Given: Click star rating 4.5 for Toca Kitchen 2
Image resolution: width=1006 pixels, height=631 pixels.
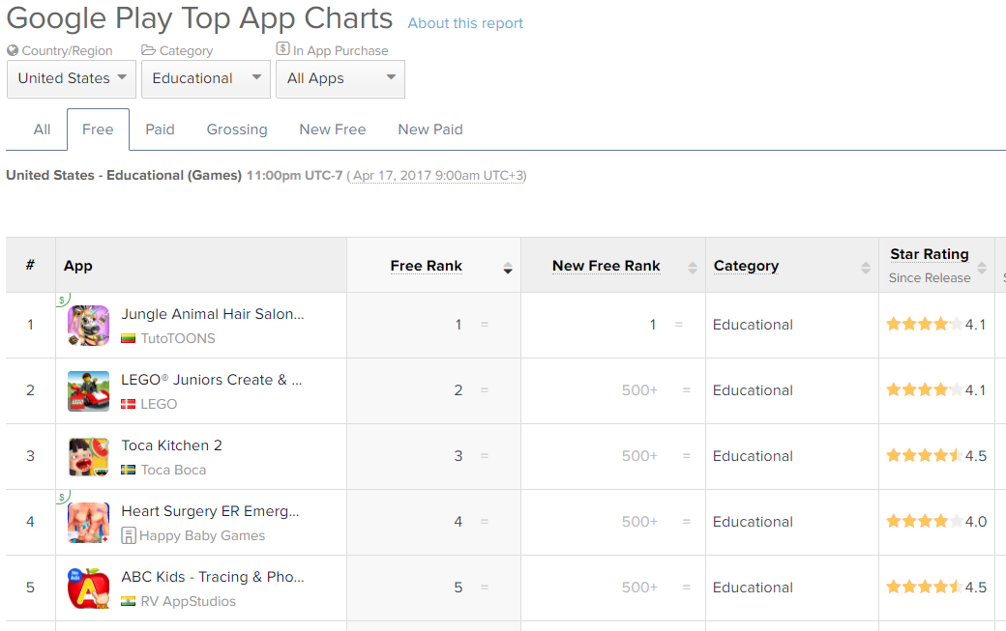Looking at the screenshot, I should pos(936,455).
